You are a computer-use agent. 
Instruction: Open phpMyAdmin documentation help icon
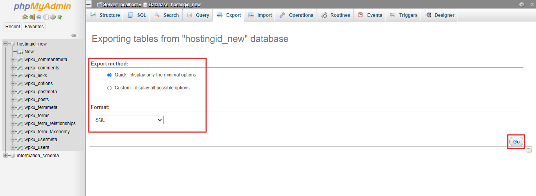click(39, 17)
